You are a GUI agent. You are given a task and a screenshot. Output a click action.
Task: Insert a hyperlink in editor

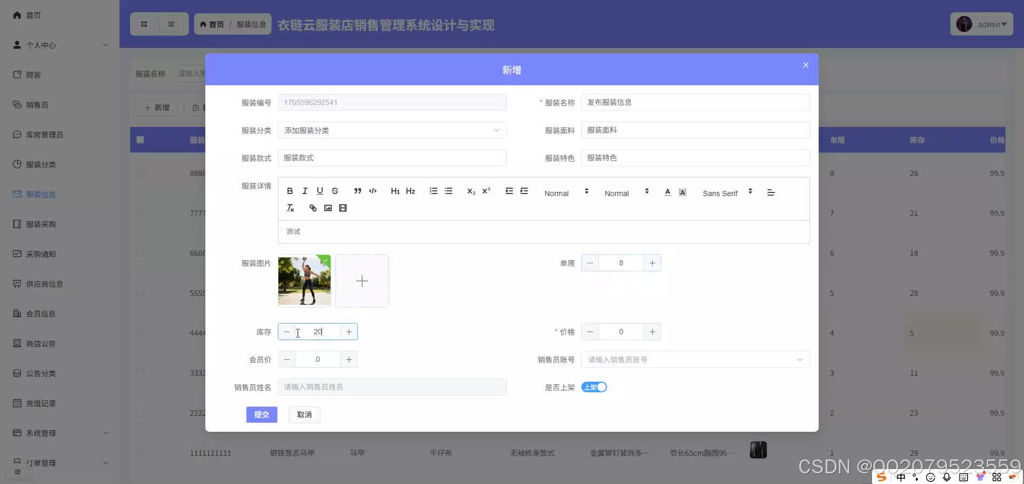point(313,208)
